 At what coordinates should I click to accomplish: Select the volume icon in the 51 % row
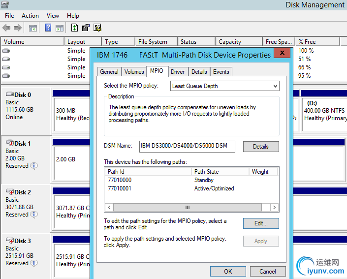tap(6, 59)
